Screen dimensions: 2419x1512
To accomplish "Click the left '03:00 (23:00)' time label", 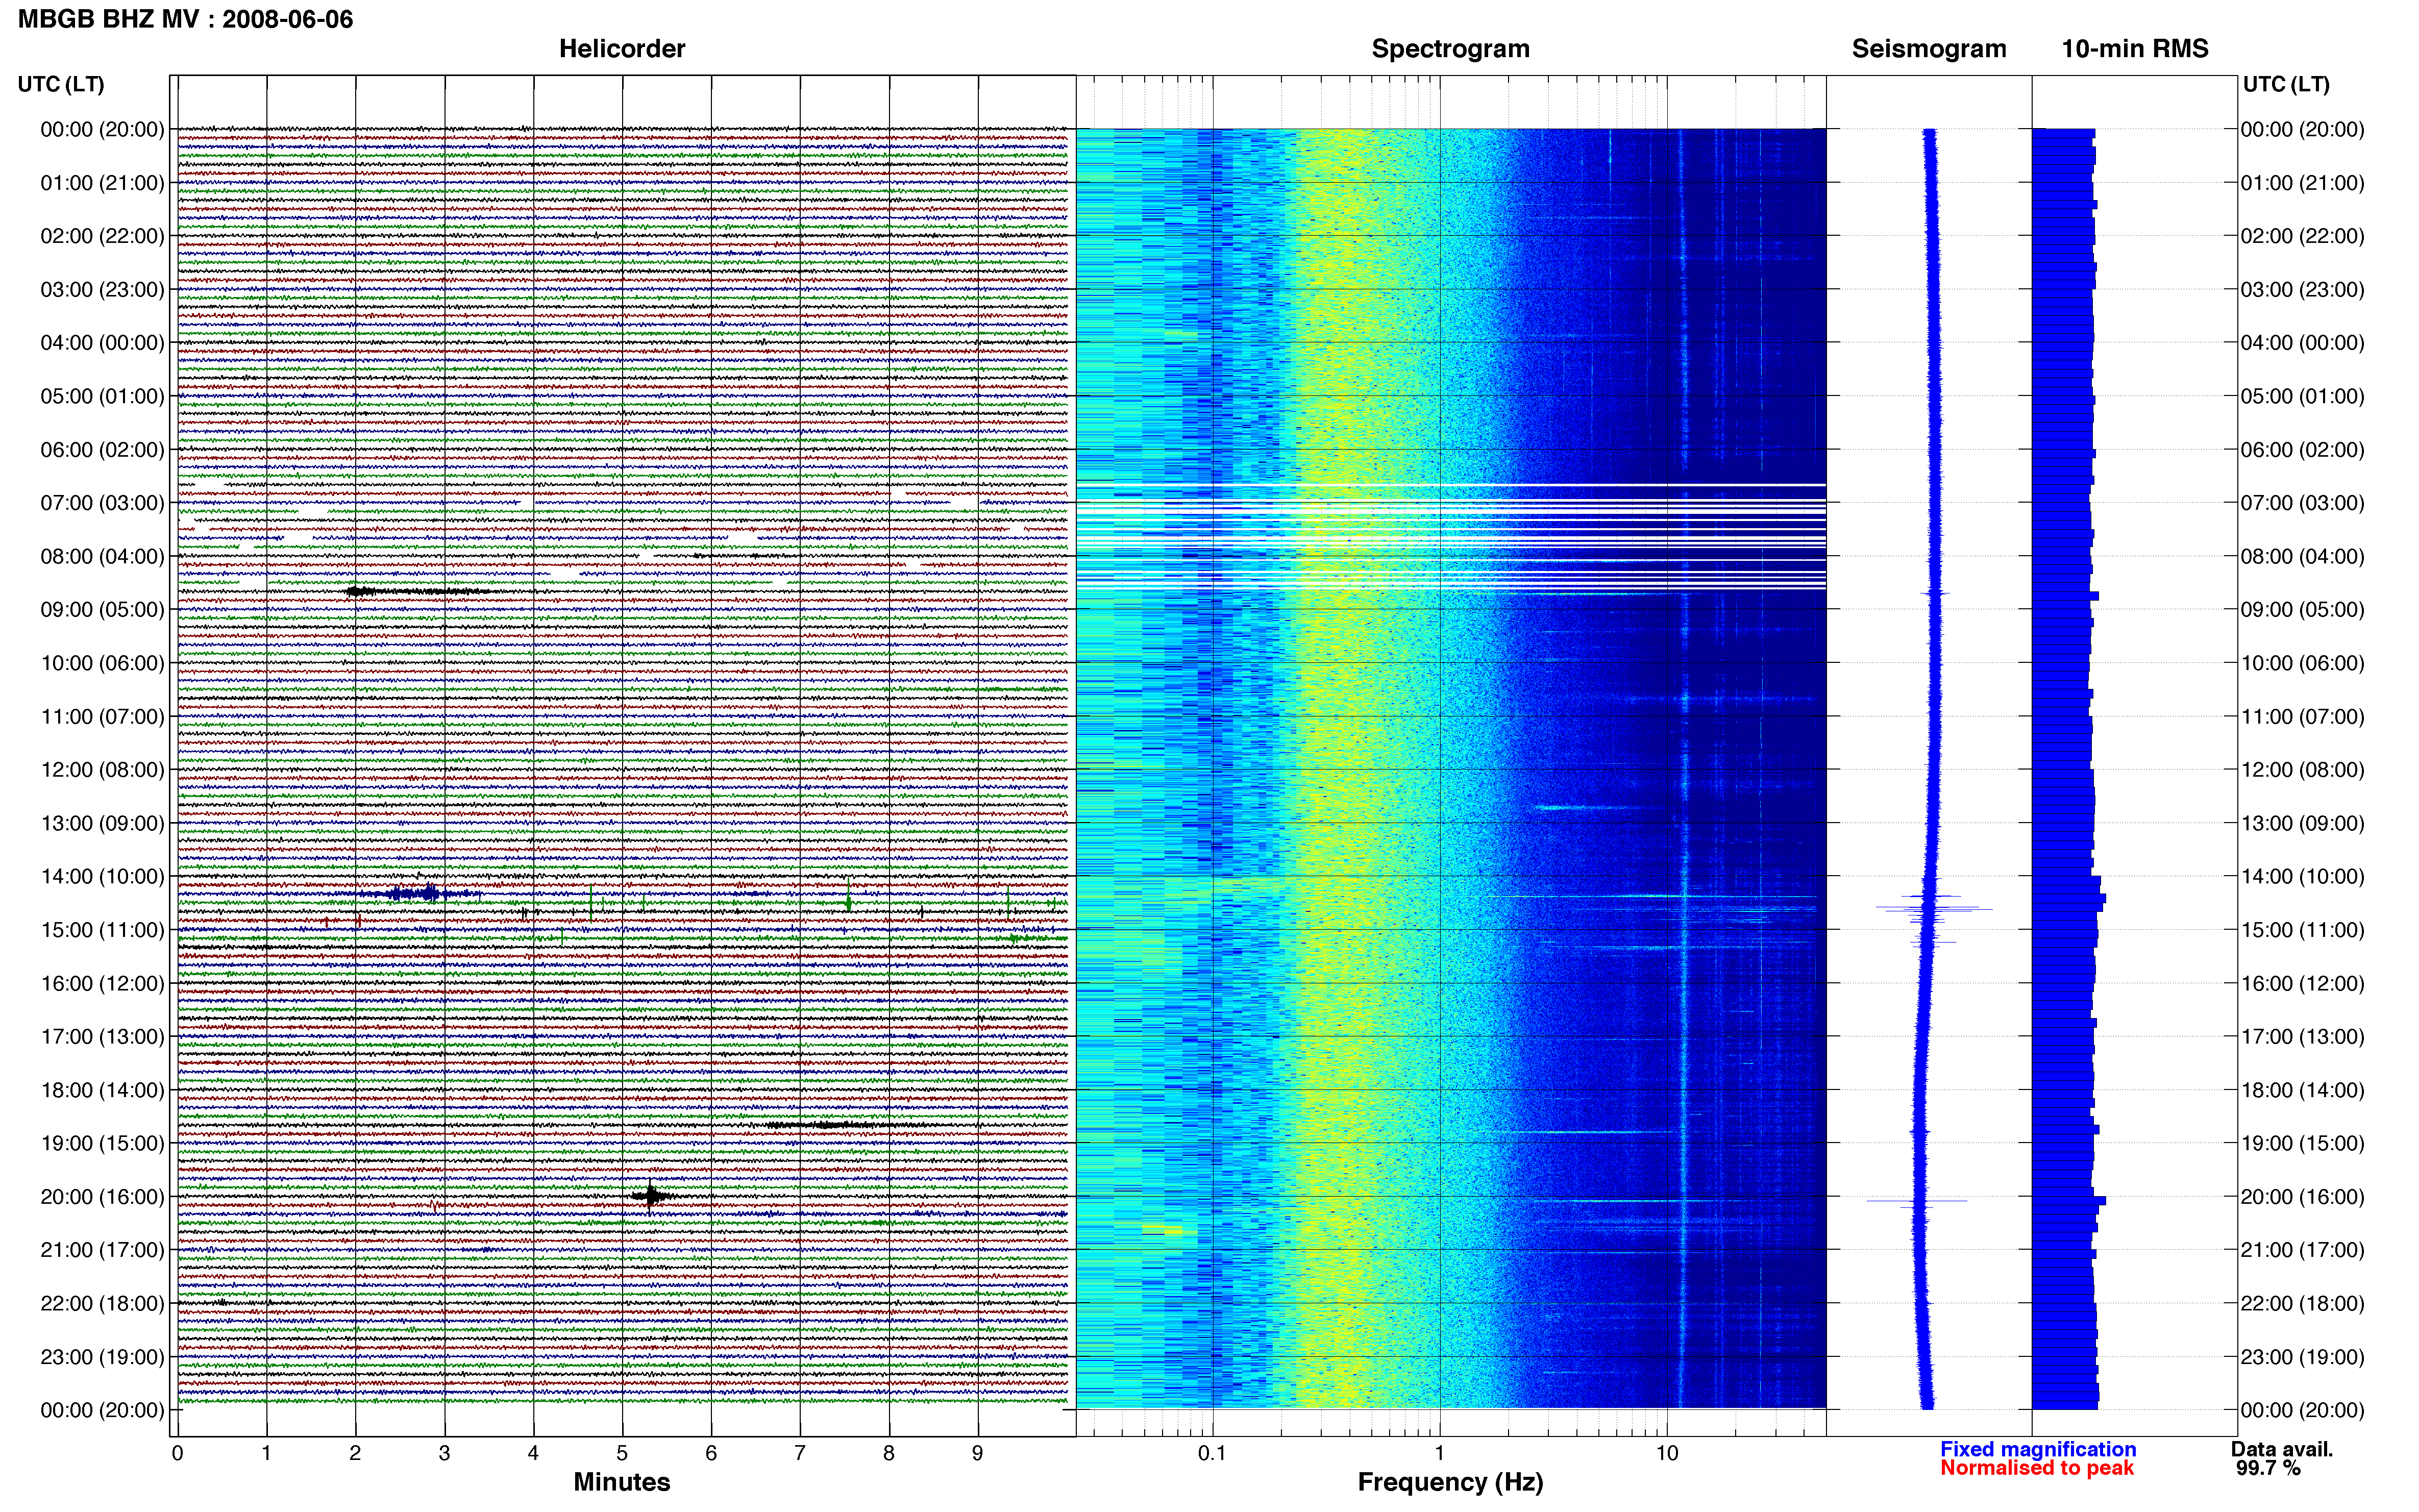I will click(x=102, y=289).
